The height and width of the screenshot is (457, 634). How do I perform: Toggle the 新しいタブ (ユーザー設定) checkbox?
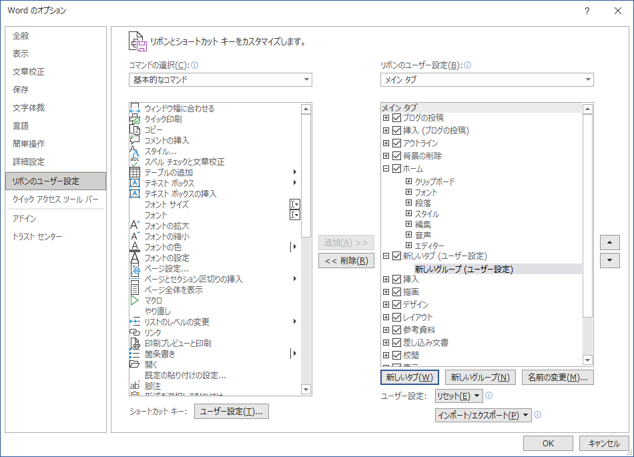(396, 256)
